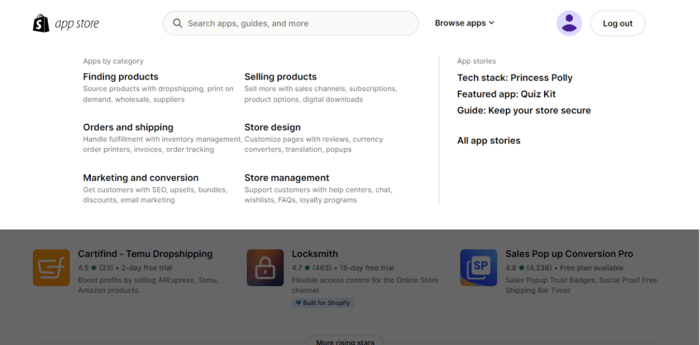Screen dimensions: 700x345
Task: Click Support customers with help centers text
Action: tap(318, 195)
